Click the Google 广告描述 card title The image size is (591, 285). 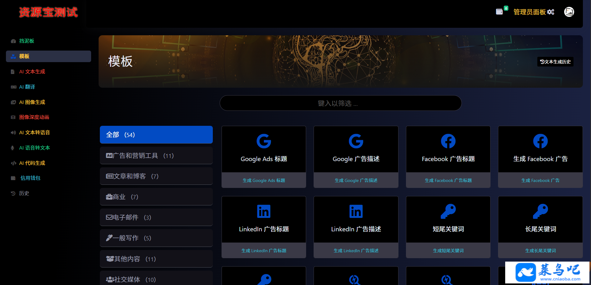click(356, 159)
